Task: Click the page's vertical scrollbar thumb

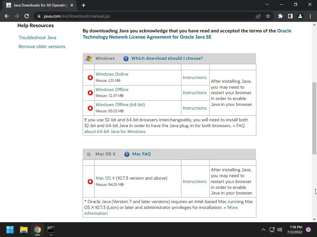Action: pos(315,118)
